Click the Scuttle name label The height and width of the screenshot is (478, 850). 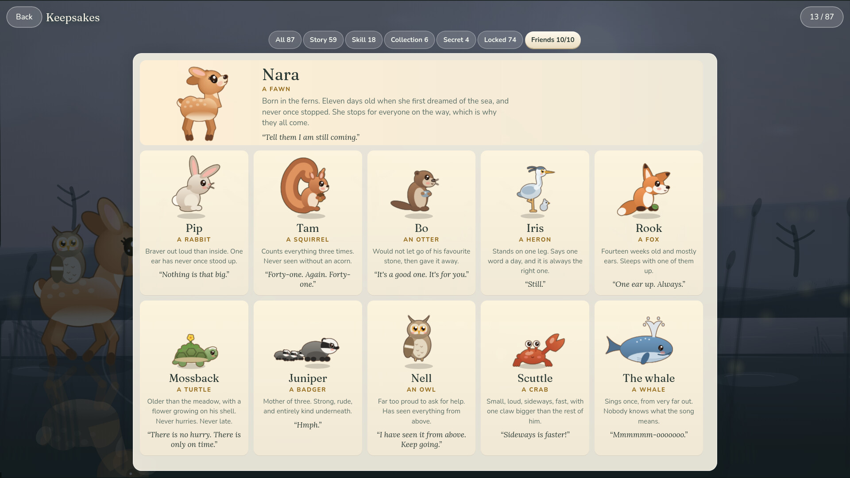[535, 378]
